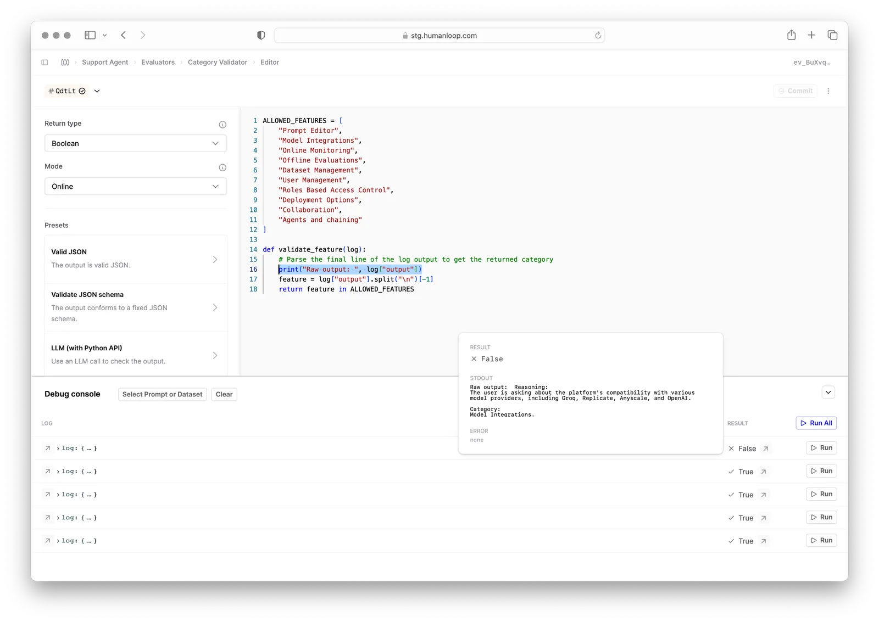Select the Editor breadcrumb
879x622 pixels.
(x=270, y=63)
